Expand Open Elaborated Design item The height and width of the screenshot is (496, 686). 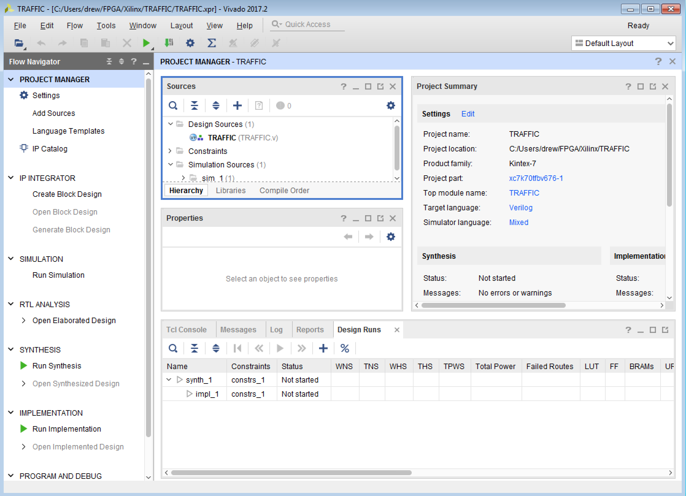[24, 320]
